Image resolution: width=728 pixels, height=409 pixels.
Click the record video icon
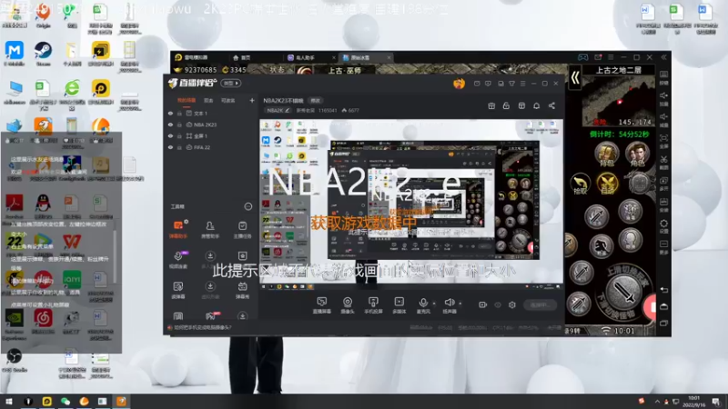tap(483, 304)
